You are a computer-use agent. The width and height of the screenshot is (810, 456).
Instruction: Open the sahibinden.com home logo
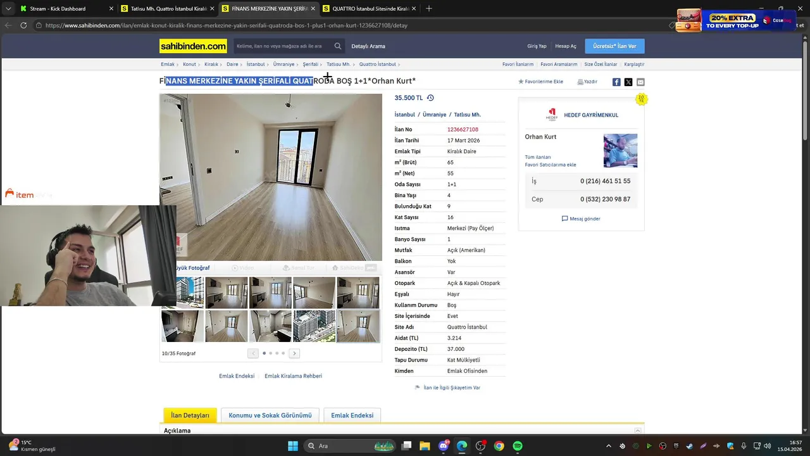pyautogui.click(x=193, y=46)
